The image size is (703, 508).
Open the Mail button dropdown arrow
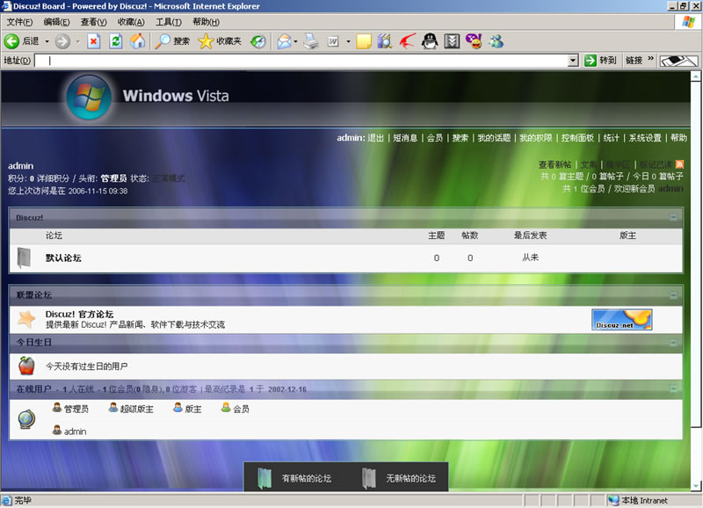tap(295, 41)
